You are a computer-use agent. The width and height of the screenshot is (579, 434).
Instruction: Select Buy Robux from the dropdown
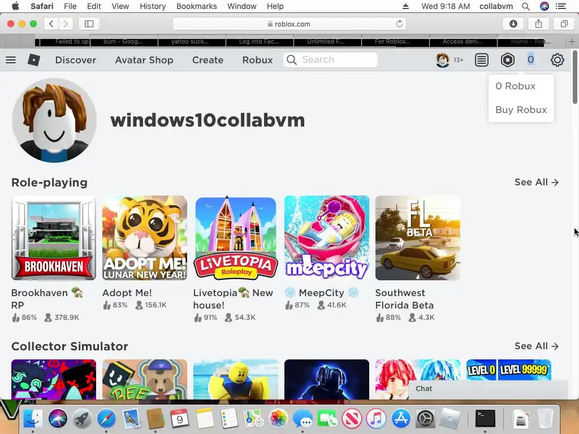[x=521, y=110]
